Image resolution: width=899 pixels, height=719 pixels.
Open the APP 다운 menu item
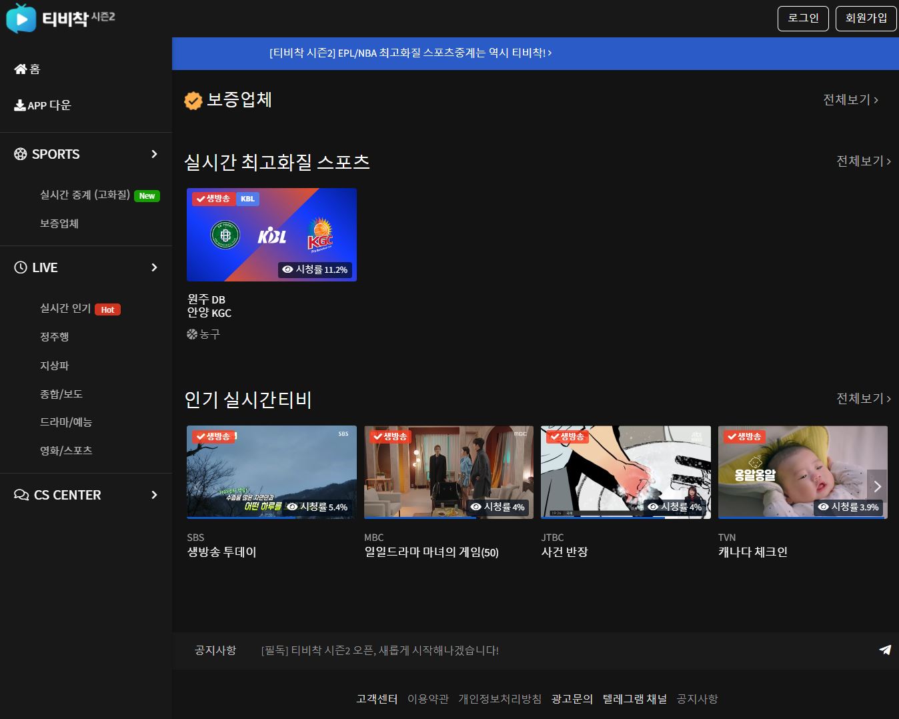click(x=43, y=105)
